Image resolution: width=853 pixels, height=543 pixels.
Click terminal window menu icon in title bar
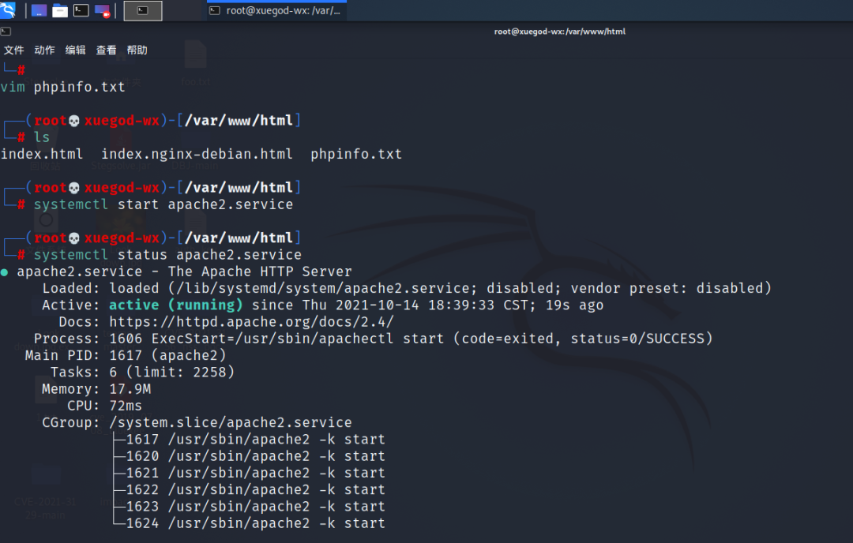click(x=6, y=32)
